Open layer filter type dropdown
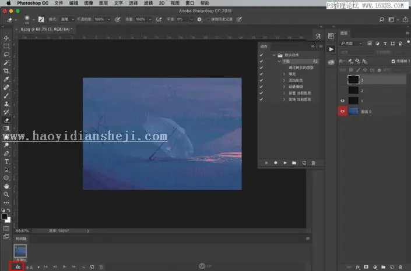Viewport: 411px width, 271px height. point(351,44)
